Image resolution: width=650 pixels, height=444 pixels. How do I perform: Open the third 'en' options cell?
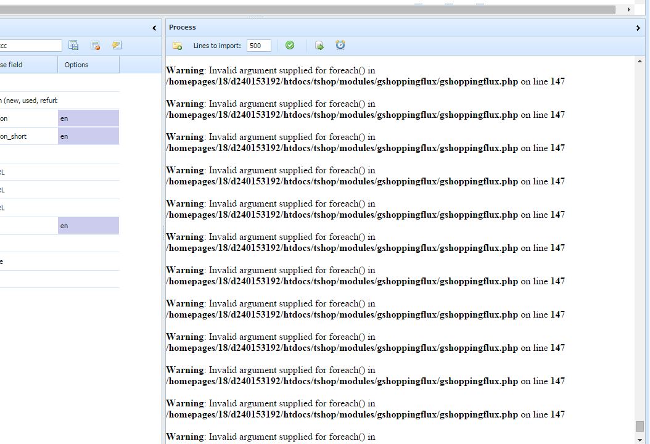[x=88, y=226]
